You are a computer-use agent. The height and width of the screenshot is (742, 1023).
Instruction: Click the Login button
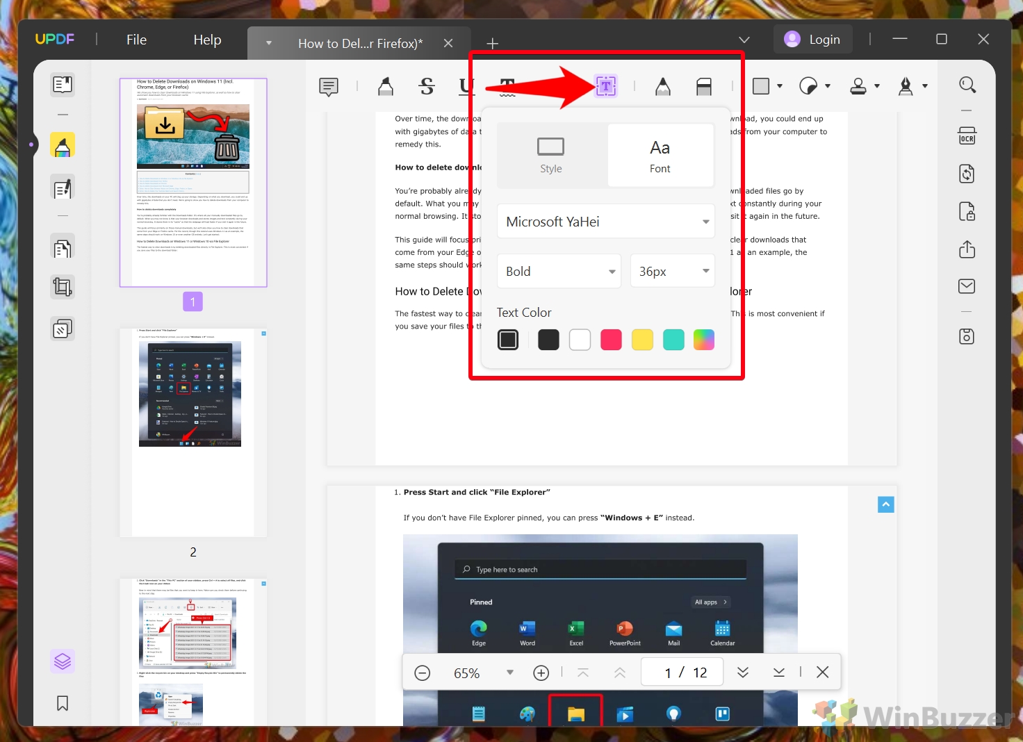click(x=813, y=40)
